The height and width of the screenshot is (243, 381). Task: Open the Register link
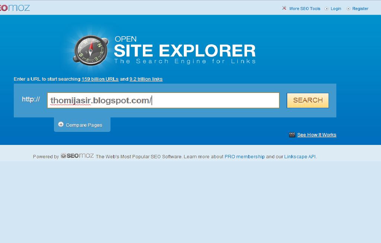(360, 9)
